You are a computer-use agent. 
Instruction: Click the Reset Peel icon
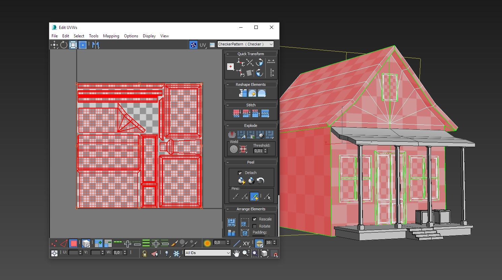pyautogui.click(x=260, y=181)
